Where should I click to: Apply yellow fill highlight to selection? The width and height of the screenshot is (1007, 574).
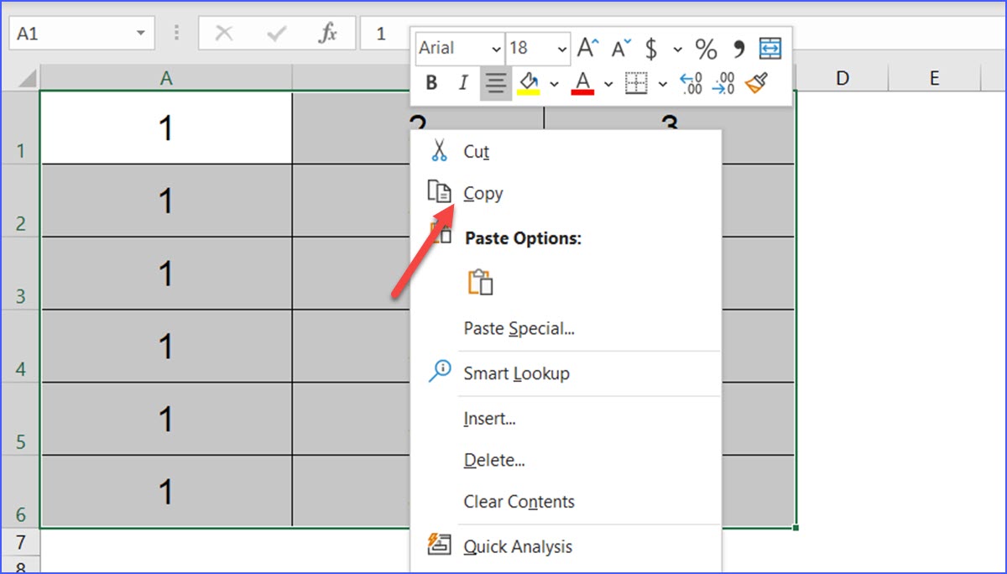(529, 84)
